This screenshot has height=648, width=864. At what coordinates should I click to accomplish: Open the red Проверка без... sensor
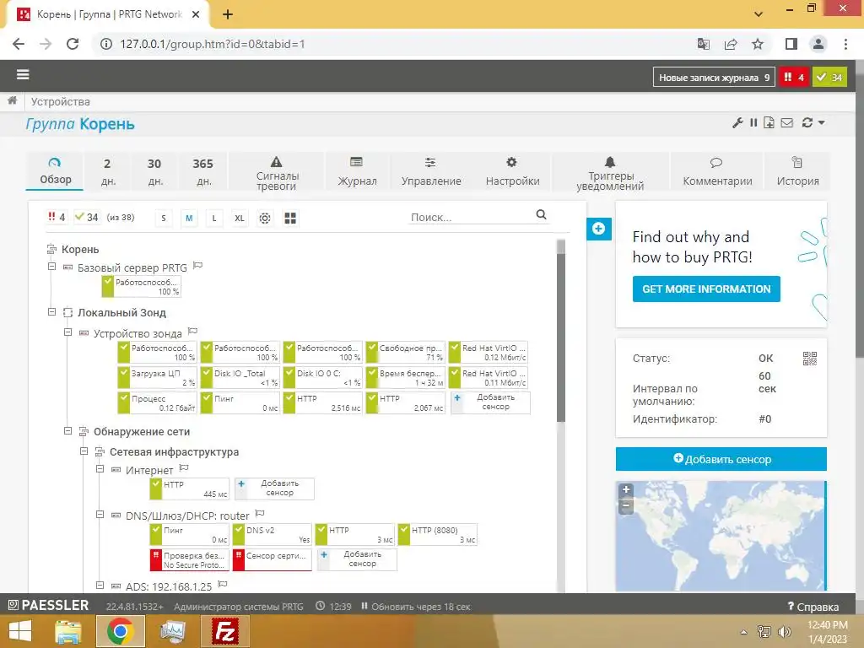[190, 560]
